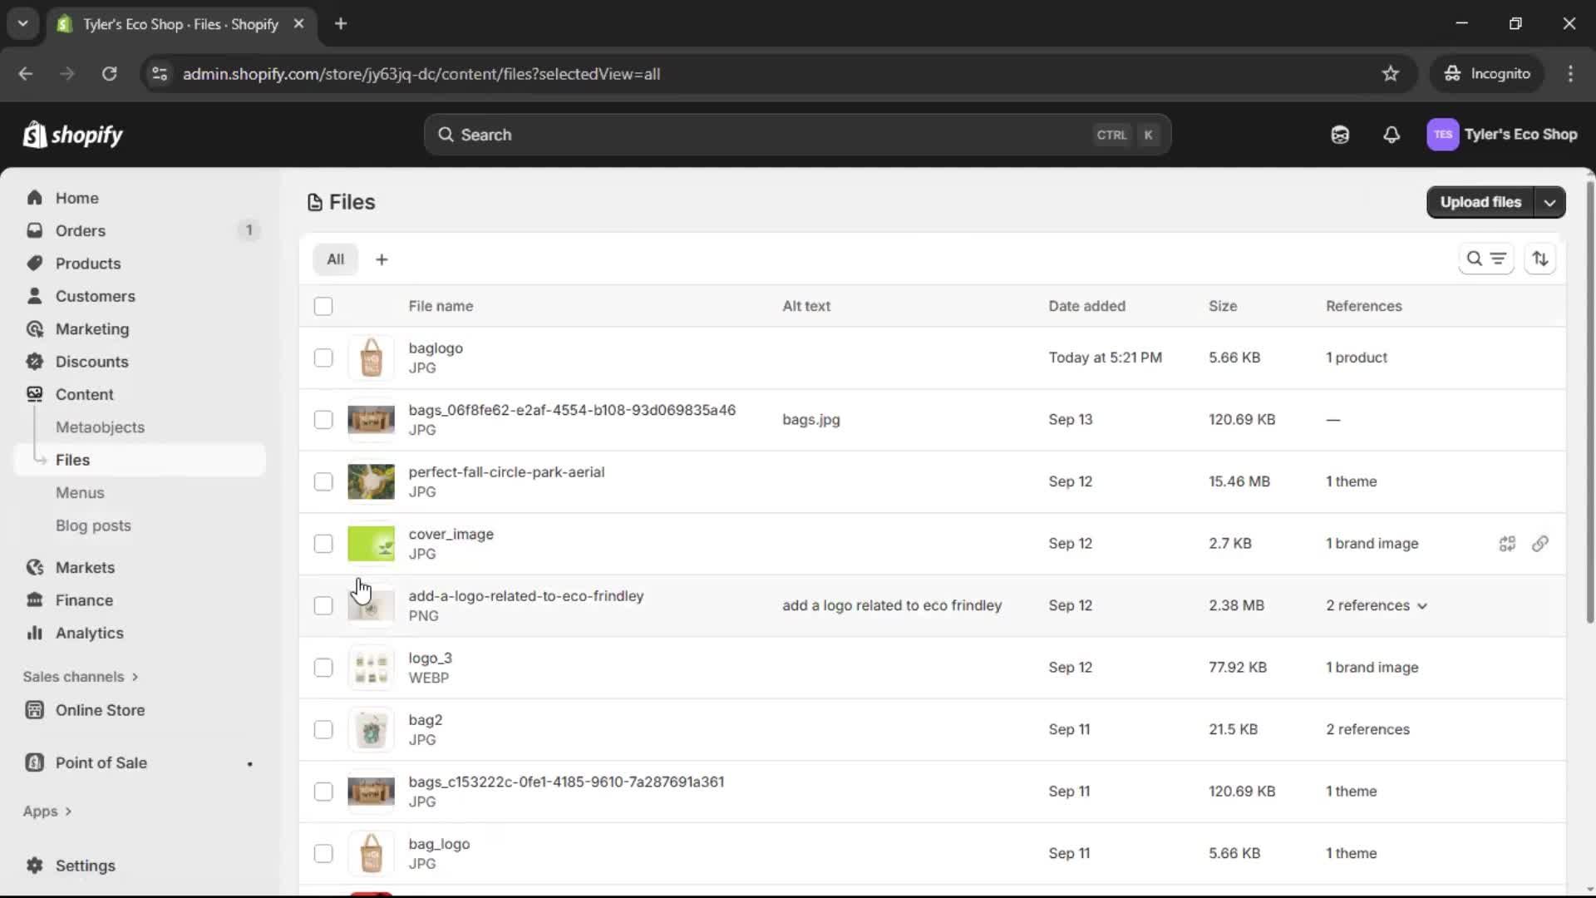Click Tyler's Eco Shop avatar swatch
This screenshot has width=1596, height=898.
click(1444, 134)
